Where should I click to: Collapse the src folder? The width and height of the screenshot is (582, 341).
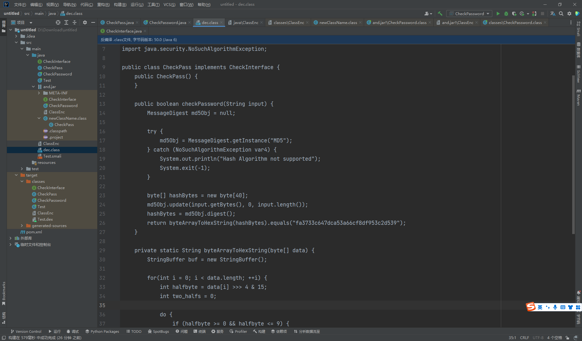(x=16, y=42)
